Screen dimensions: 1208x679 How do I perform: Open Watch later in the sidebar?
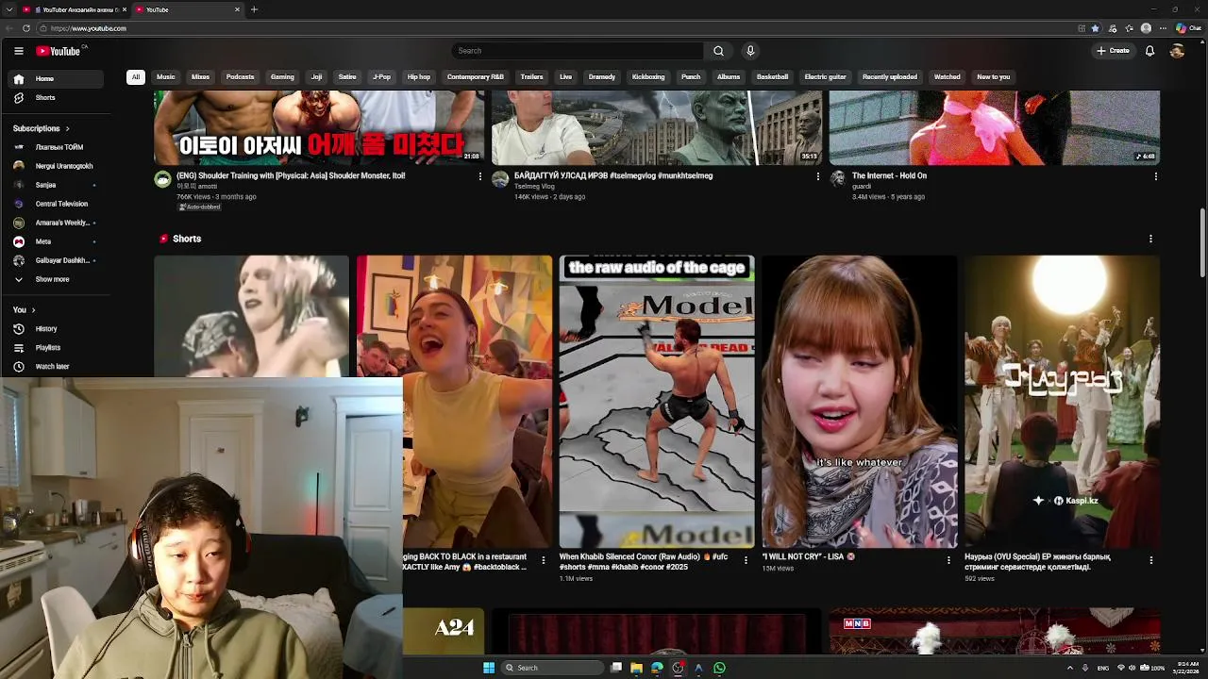click(57, 367)
